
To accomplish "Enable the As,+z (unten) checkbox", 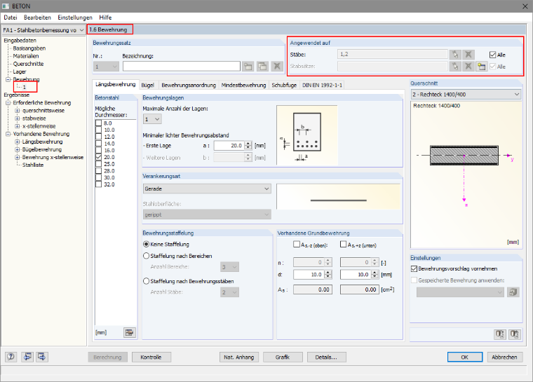I will [x=344, y=245].
